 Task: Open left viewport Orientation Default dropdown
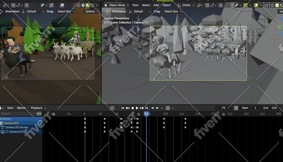(x=33, y=11)
